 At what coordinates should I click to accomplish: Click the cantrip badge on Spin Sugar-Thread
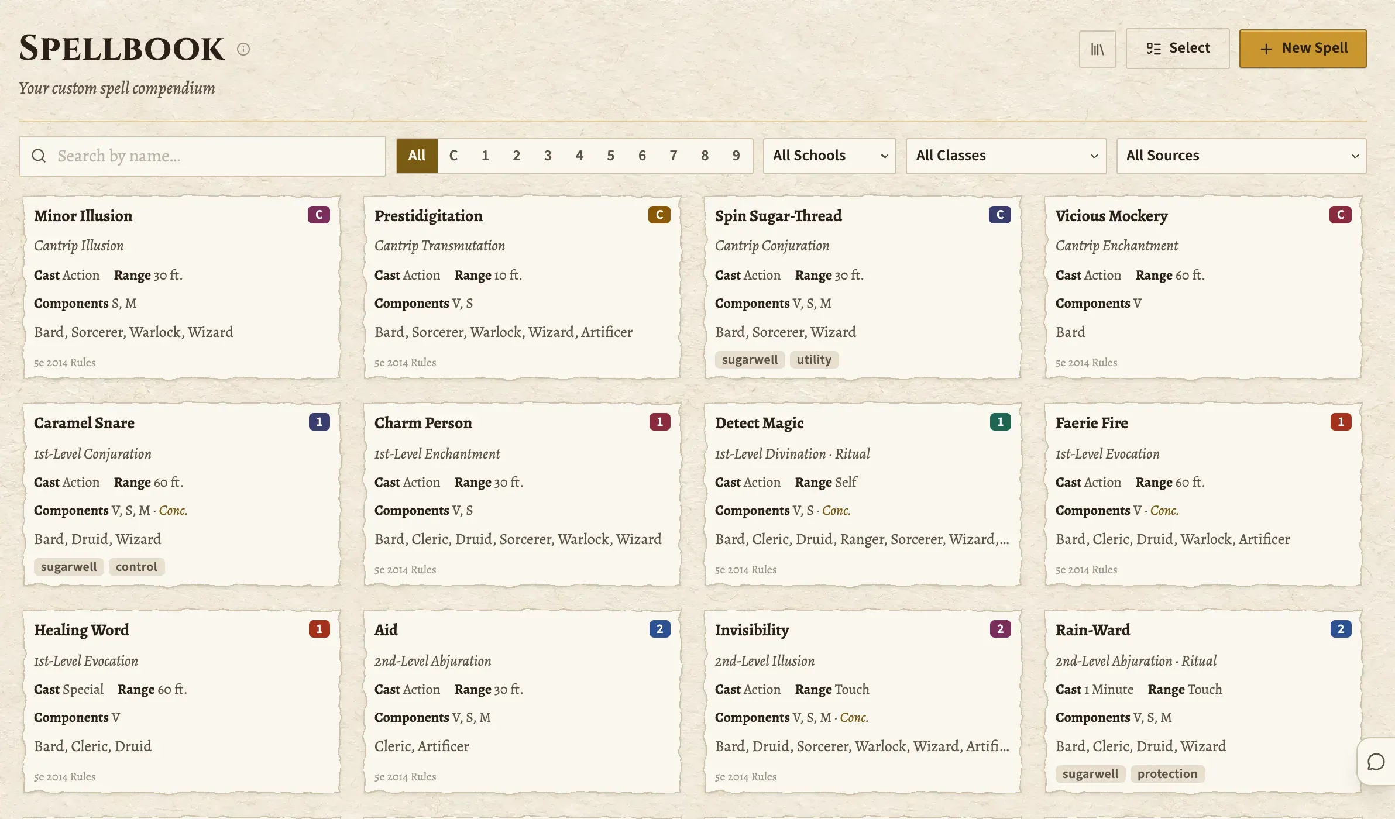pos(1000,215)
